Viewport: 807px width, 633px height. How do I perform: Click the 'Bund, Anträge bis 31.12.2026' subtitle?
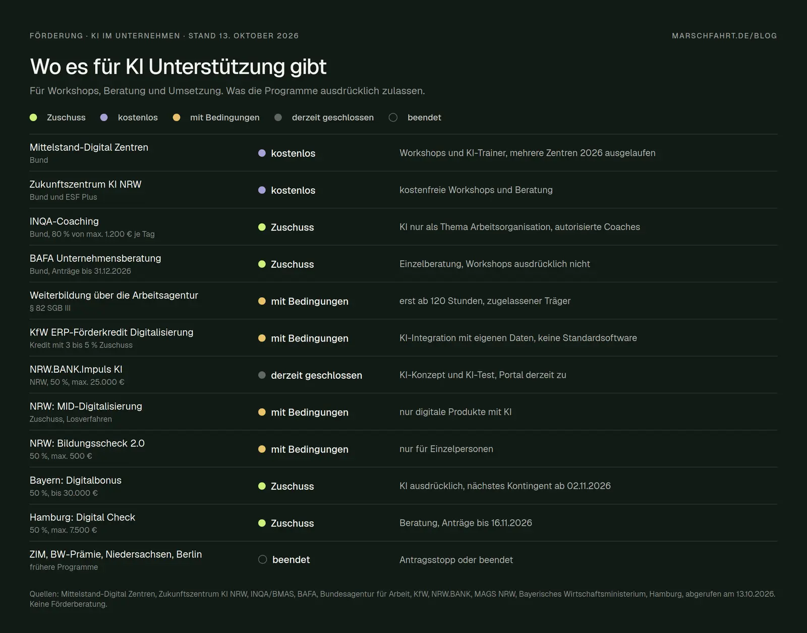[80, 271]
